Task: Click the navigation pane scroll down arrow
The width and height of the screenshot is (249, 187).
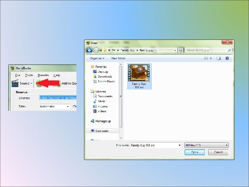Action: point(121,138)
